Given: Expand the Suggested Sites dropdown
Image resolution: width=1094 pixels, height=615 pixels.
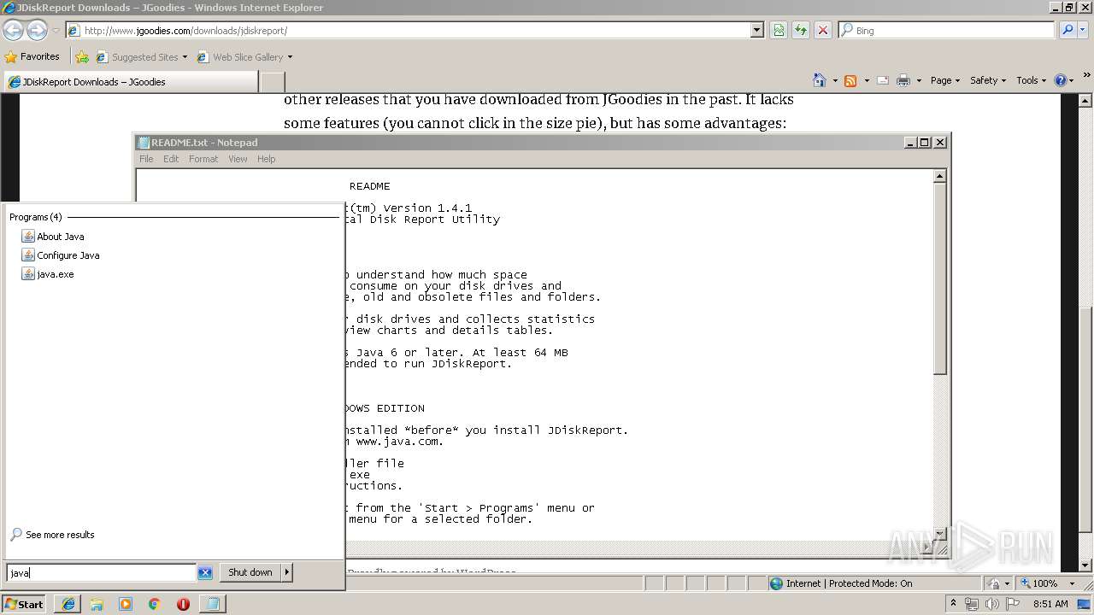Looking at the screenshot, I should [185, 57].
